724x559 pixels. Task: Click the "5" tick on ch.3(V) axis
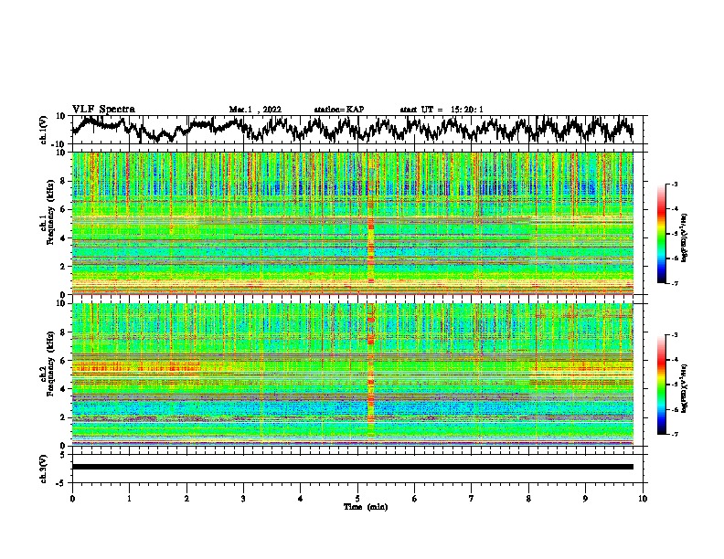63,455
